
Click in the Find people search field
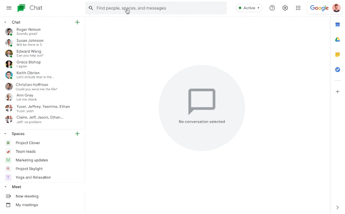tap(156, 8)
